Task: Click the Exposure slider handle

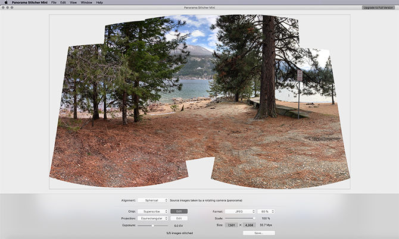Action: tap(152, 225)
